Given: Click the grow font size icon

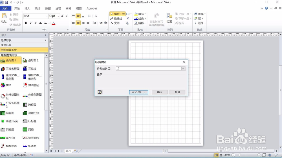Looking at the screenshot, I should click(x=62, y=16).
